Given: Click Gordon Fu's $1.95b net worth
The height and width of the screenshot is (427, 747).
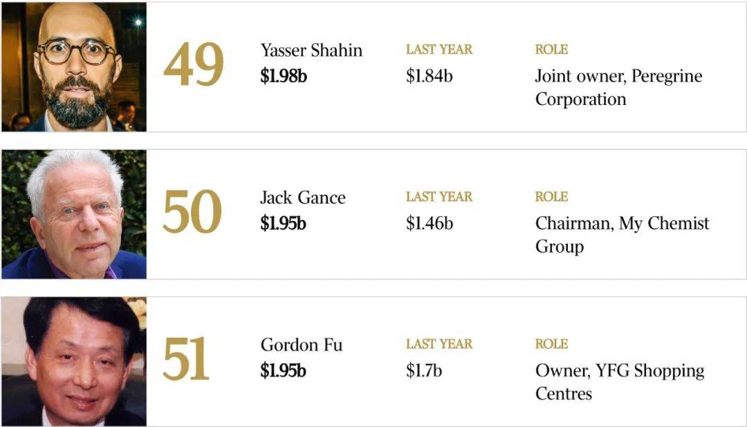Looking at the screenshot, I should (x=283, y=370).
